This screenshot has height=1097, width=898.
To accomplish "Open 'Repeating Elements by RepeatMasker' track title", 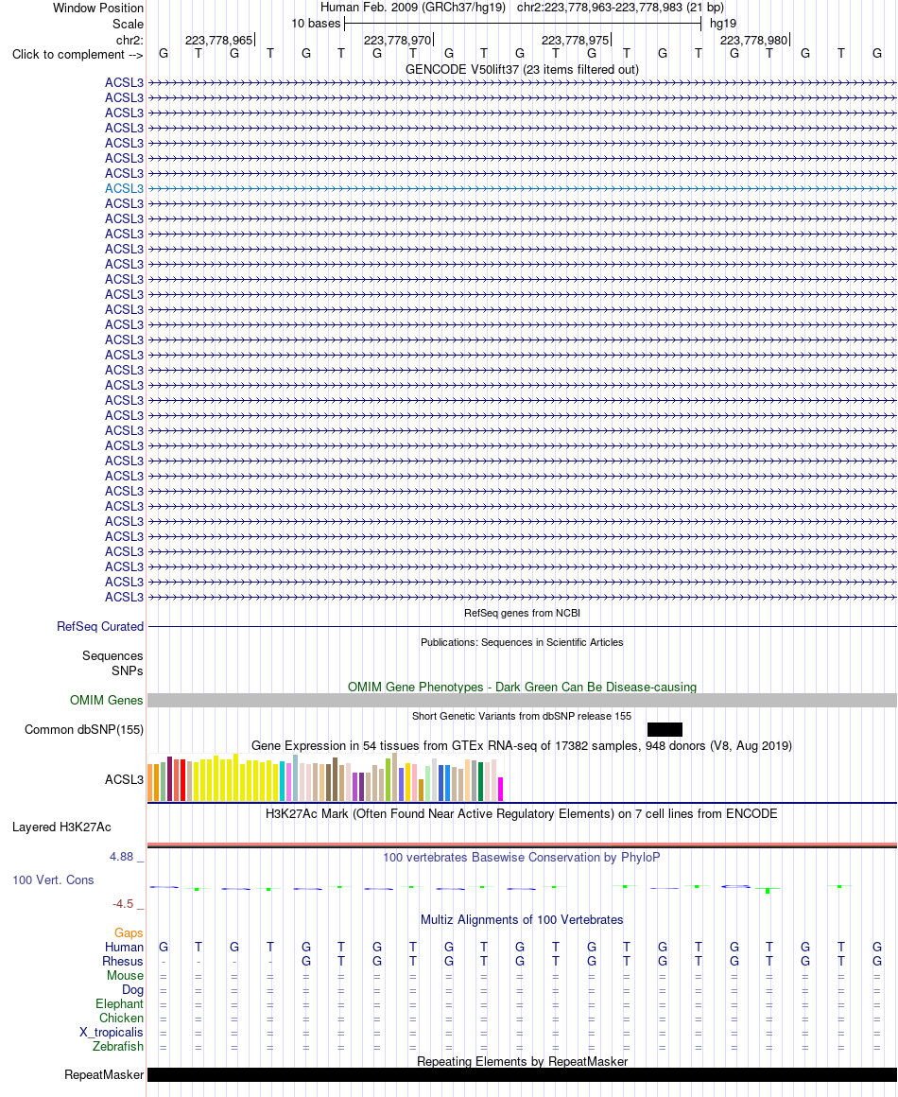I will click(x=522, y=1061).
